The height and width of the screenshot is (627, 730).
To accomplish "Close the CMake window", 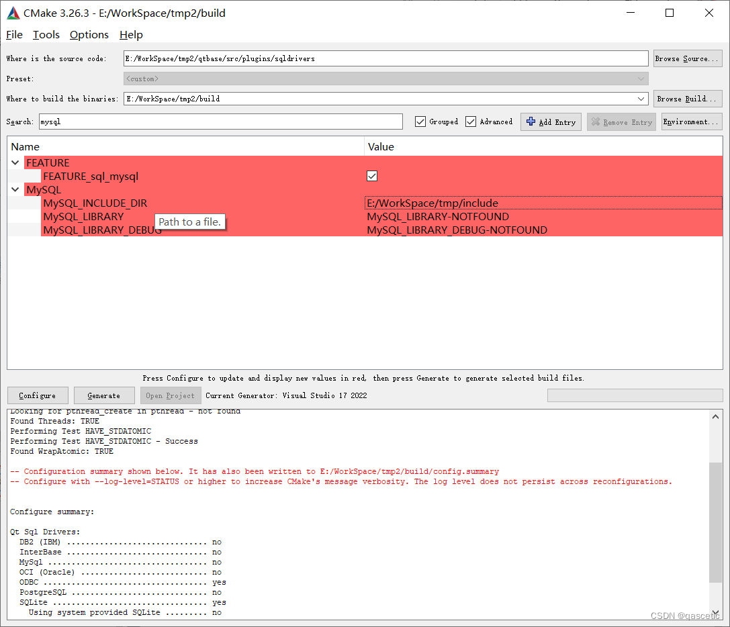I will coord(709,13).
